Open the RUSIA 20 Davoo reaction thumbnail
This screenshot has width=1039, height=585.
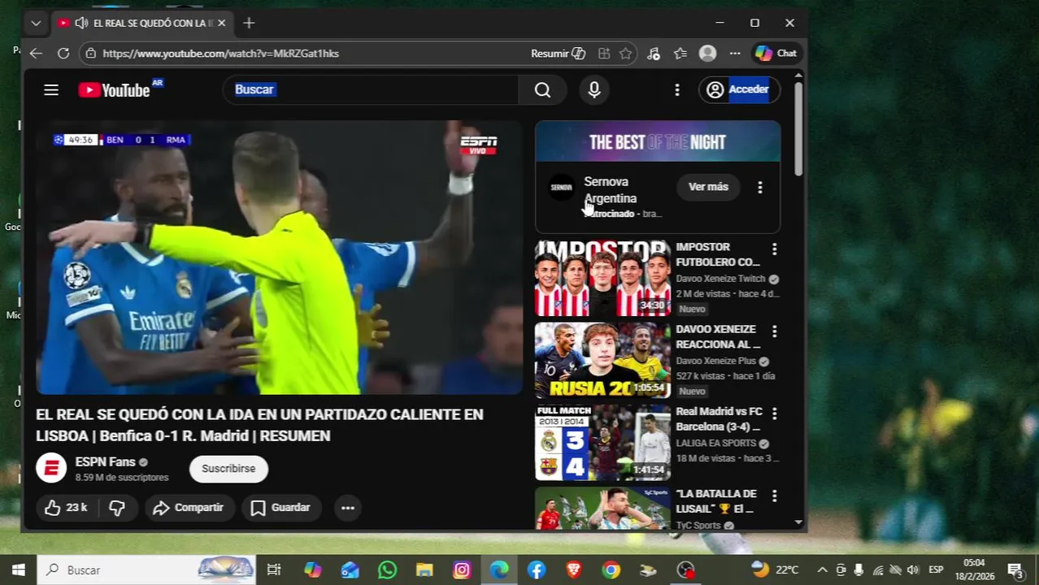[602, 360]
